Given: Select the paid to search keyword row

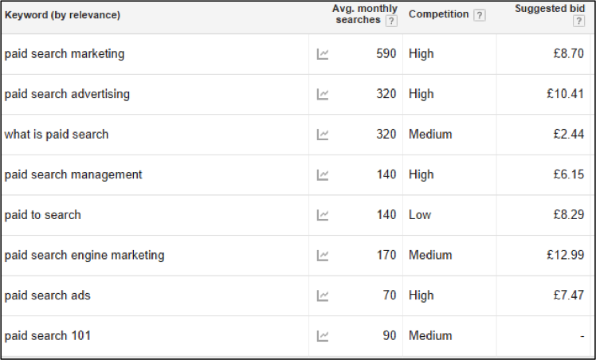Looking at the screenshot, I should pos(298,215).
